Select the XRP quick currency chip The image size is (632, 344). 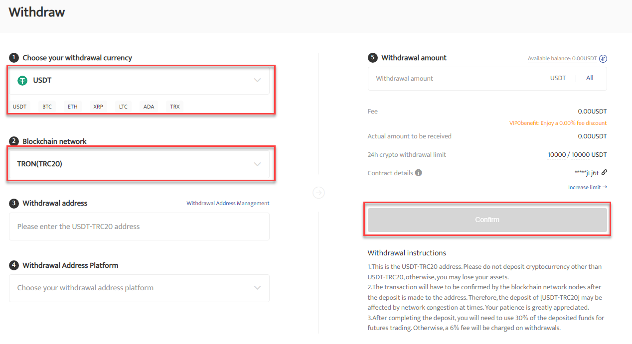click(98, 107)
